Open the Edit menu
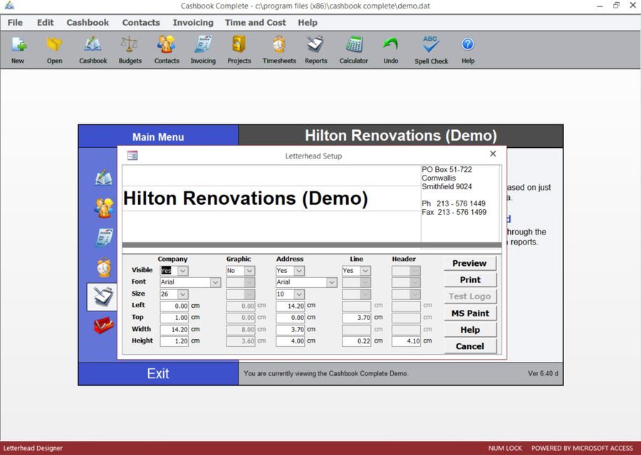The width and height of the screenshot is (641, 455). click(x=46, y=23)
